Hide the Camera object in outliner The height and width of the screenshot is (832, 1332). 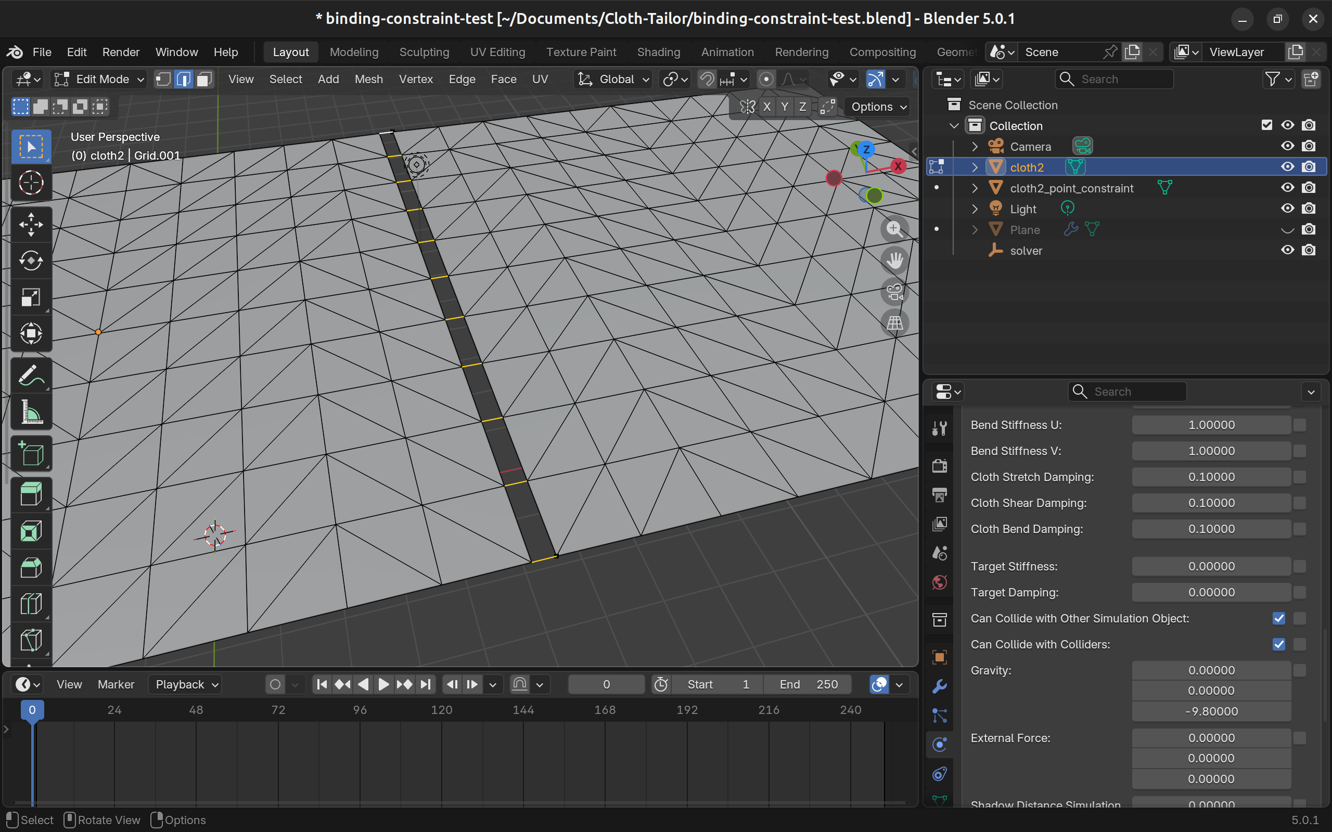pos(1287,146)
